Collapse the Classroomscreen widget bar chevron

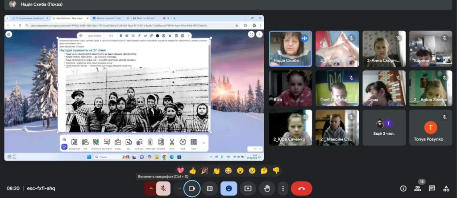(204, 143)
